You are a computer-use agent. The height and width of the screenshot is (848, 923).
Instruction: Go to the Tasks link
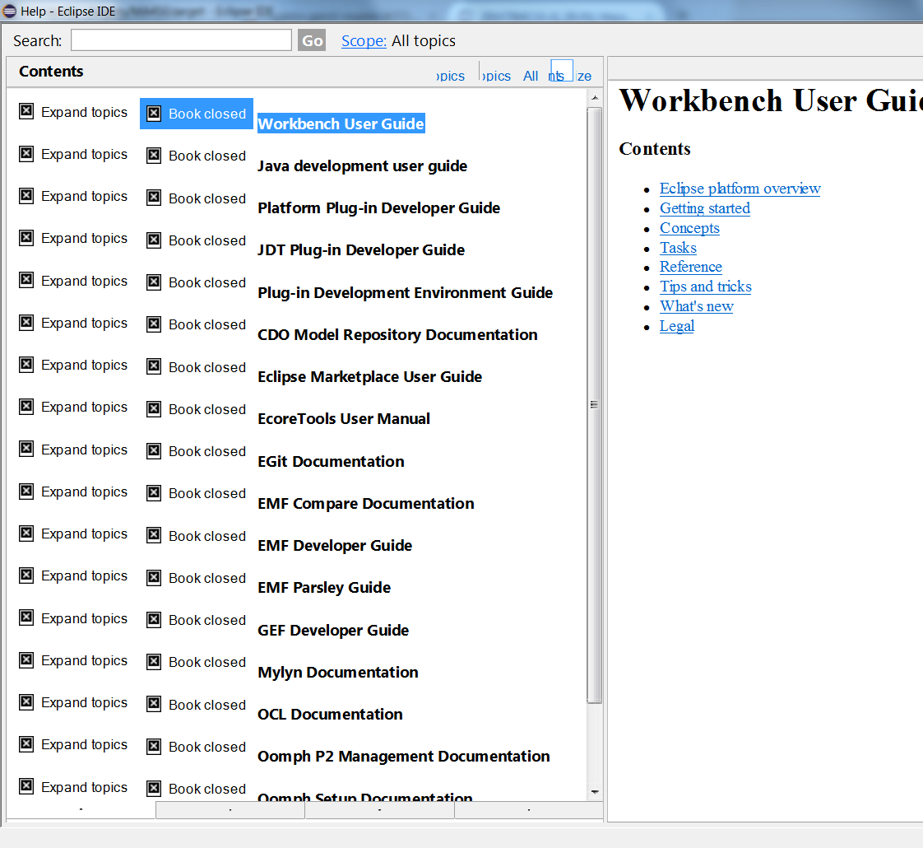coord(678,248)
